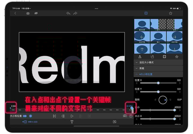Apply the 向右平移 pan-right preset
The height and width of the screenshot is (134, 193).
(x=175, y=37)
